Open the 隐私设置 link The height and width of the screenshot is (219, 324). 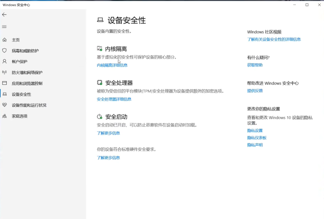pos(255,131)
